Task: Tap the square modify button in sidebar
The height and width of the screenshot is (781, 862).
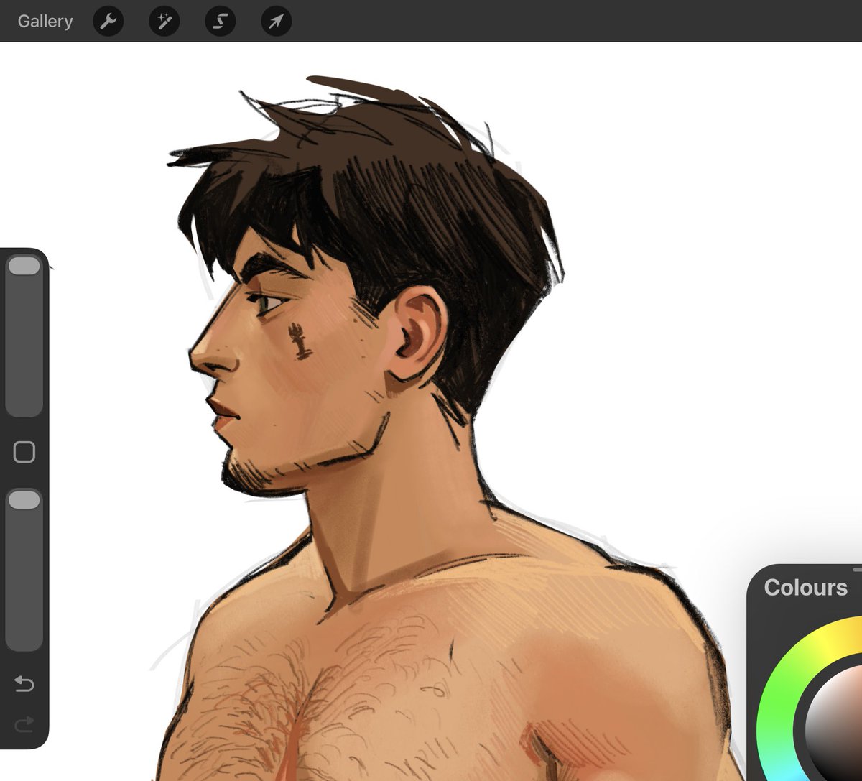Action: point(24,452)
